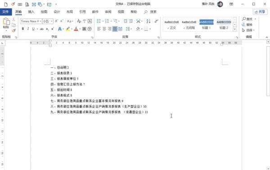Click the Center alignment icon

click(104, 29)
